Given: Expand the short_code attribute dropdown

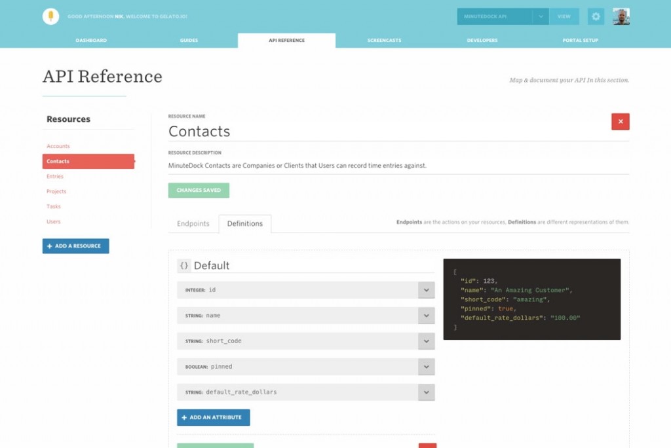Looking at the screenshot, I should click(426, 341).
